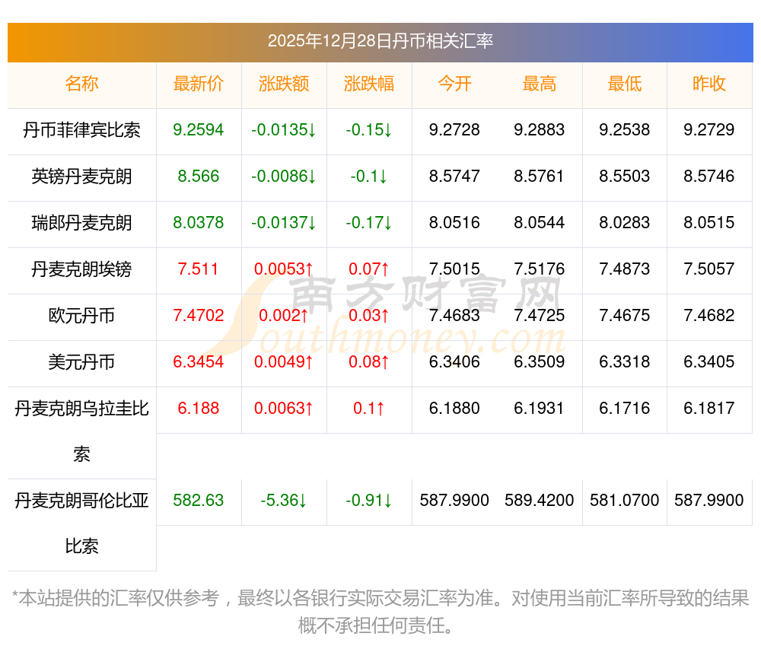Image resolution: width=761 pixels, height=649 pixels.
Task: Click the low value 9.2538
Action: point(625,130)
